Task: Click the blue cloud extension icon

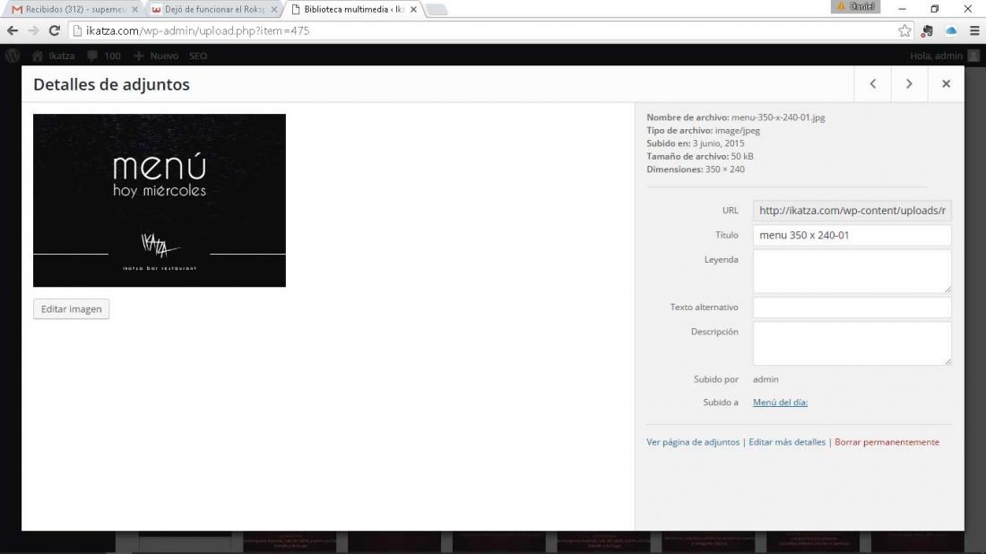Action: [951, 30]
